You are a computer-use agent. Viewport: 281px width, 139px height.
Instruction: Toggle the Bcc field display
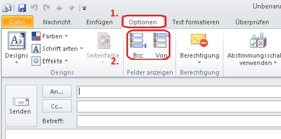tap(138, 45)
